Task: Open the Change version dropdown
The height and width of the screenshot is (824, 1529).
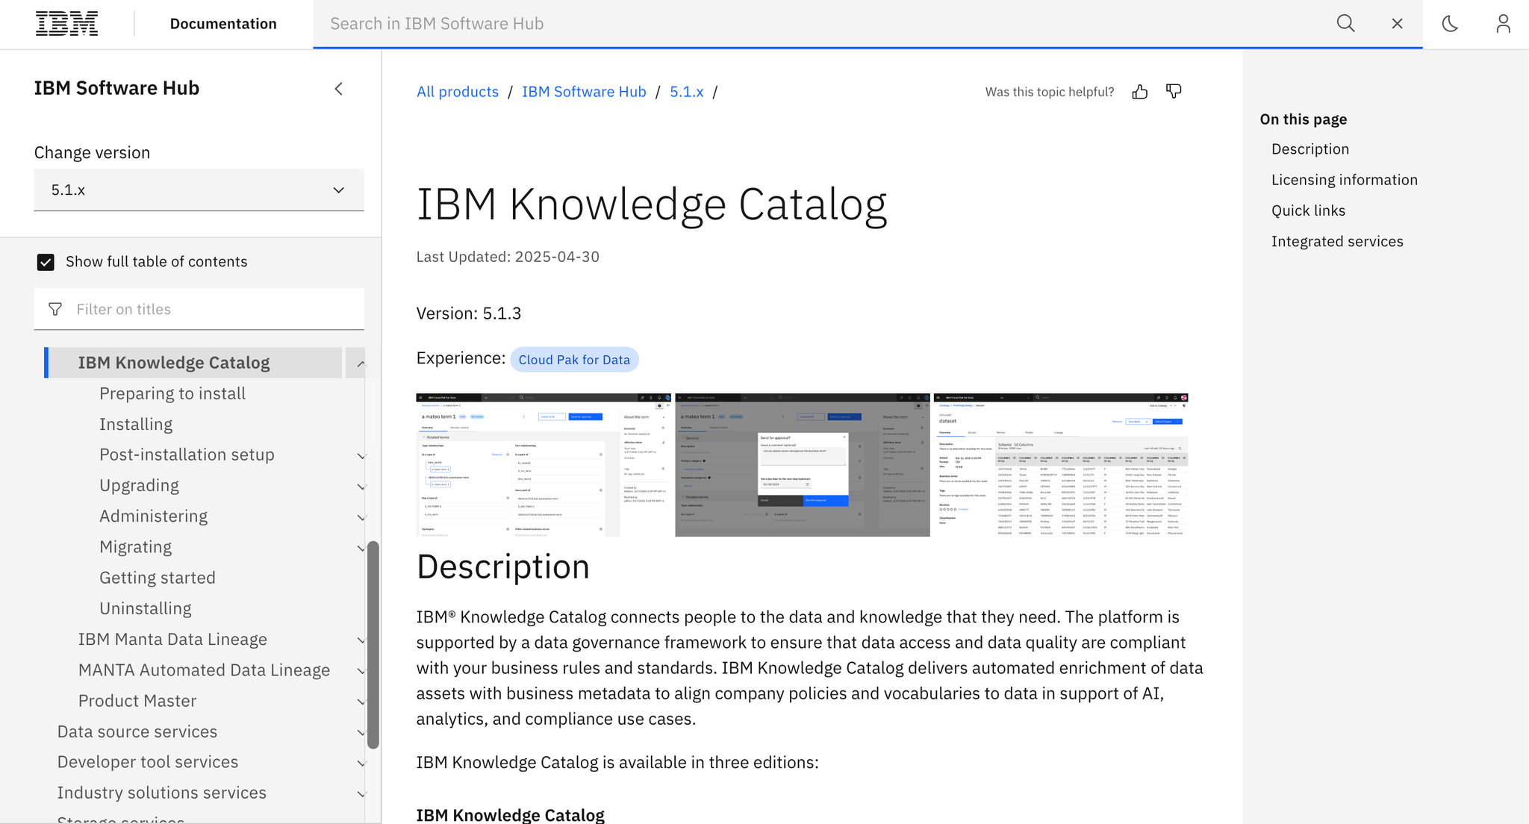Action: [x=199, y=190]
